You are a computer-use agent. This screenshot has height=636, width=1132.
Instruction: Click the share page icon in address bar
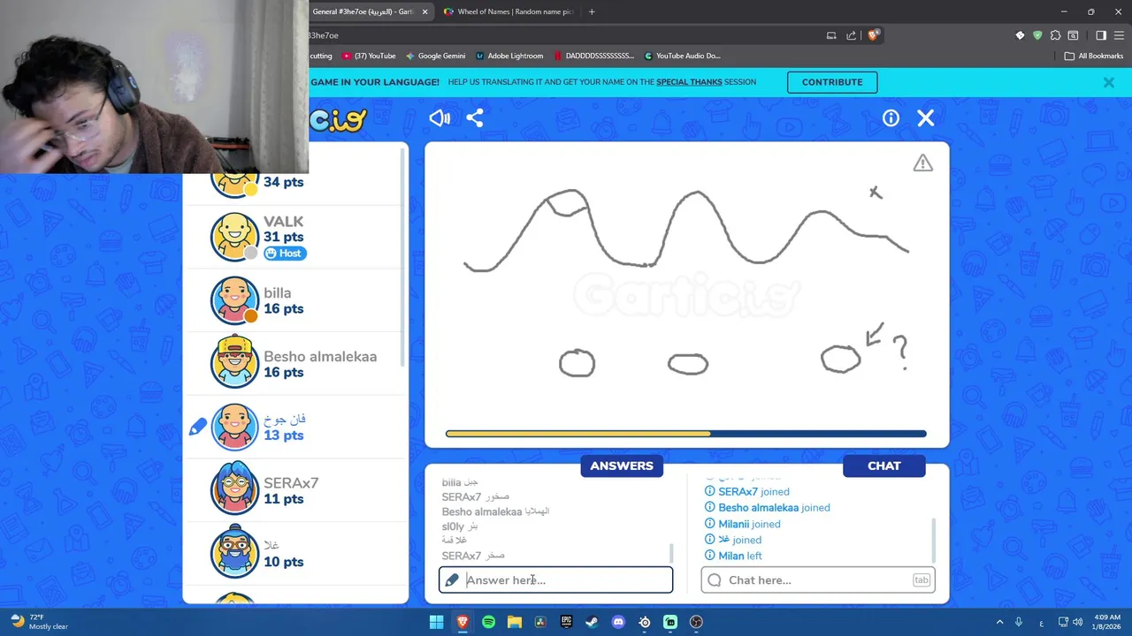click(851, 35)
